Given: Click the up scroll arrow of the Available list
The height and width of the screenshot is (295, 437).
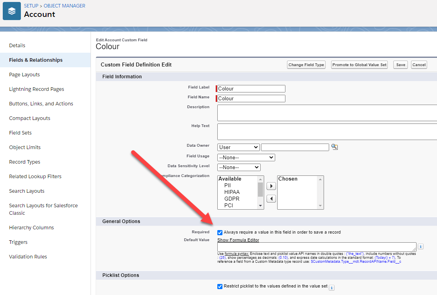Looking at the screenshot, I should [260, 180].
